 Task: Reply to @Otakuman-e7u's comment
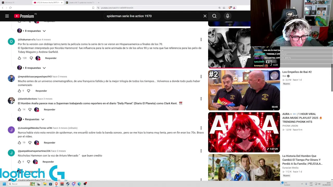point(51,58)
